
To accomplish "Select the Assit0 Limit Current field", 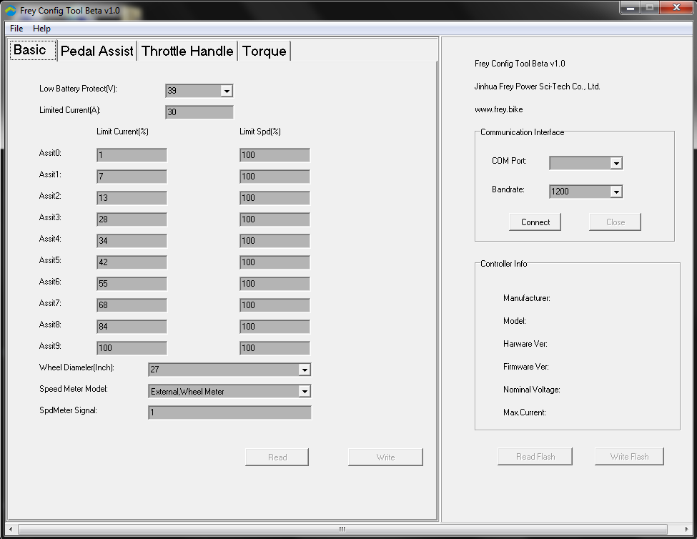I will click(x=132, y=155).
